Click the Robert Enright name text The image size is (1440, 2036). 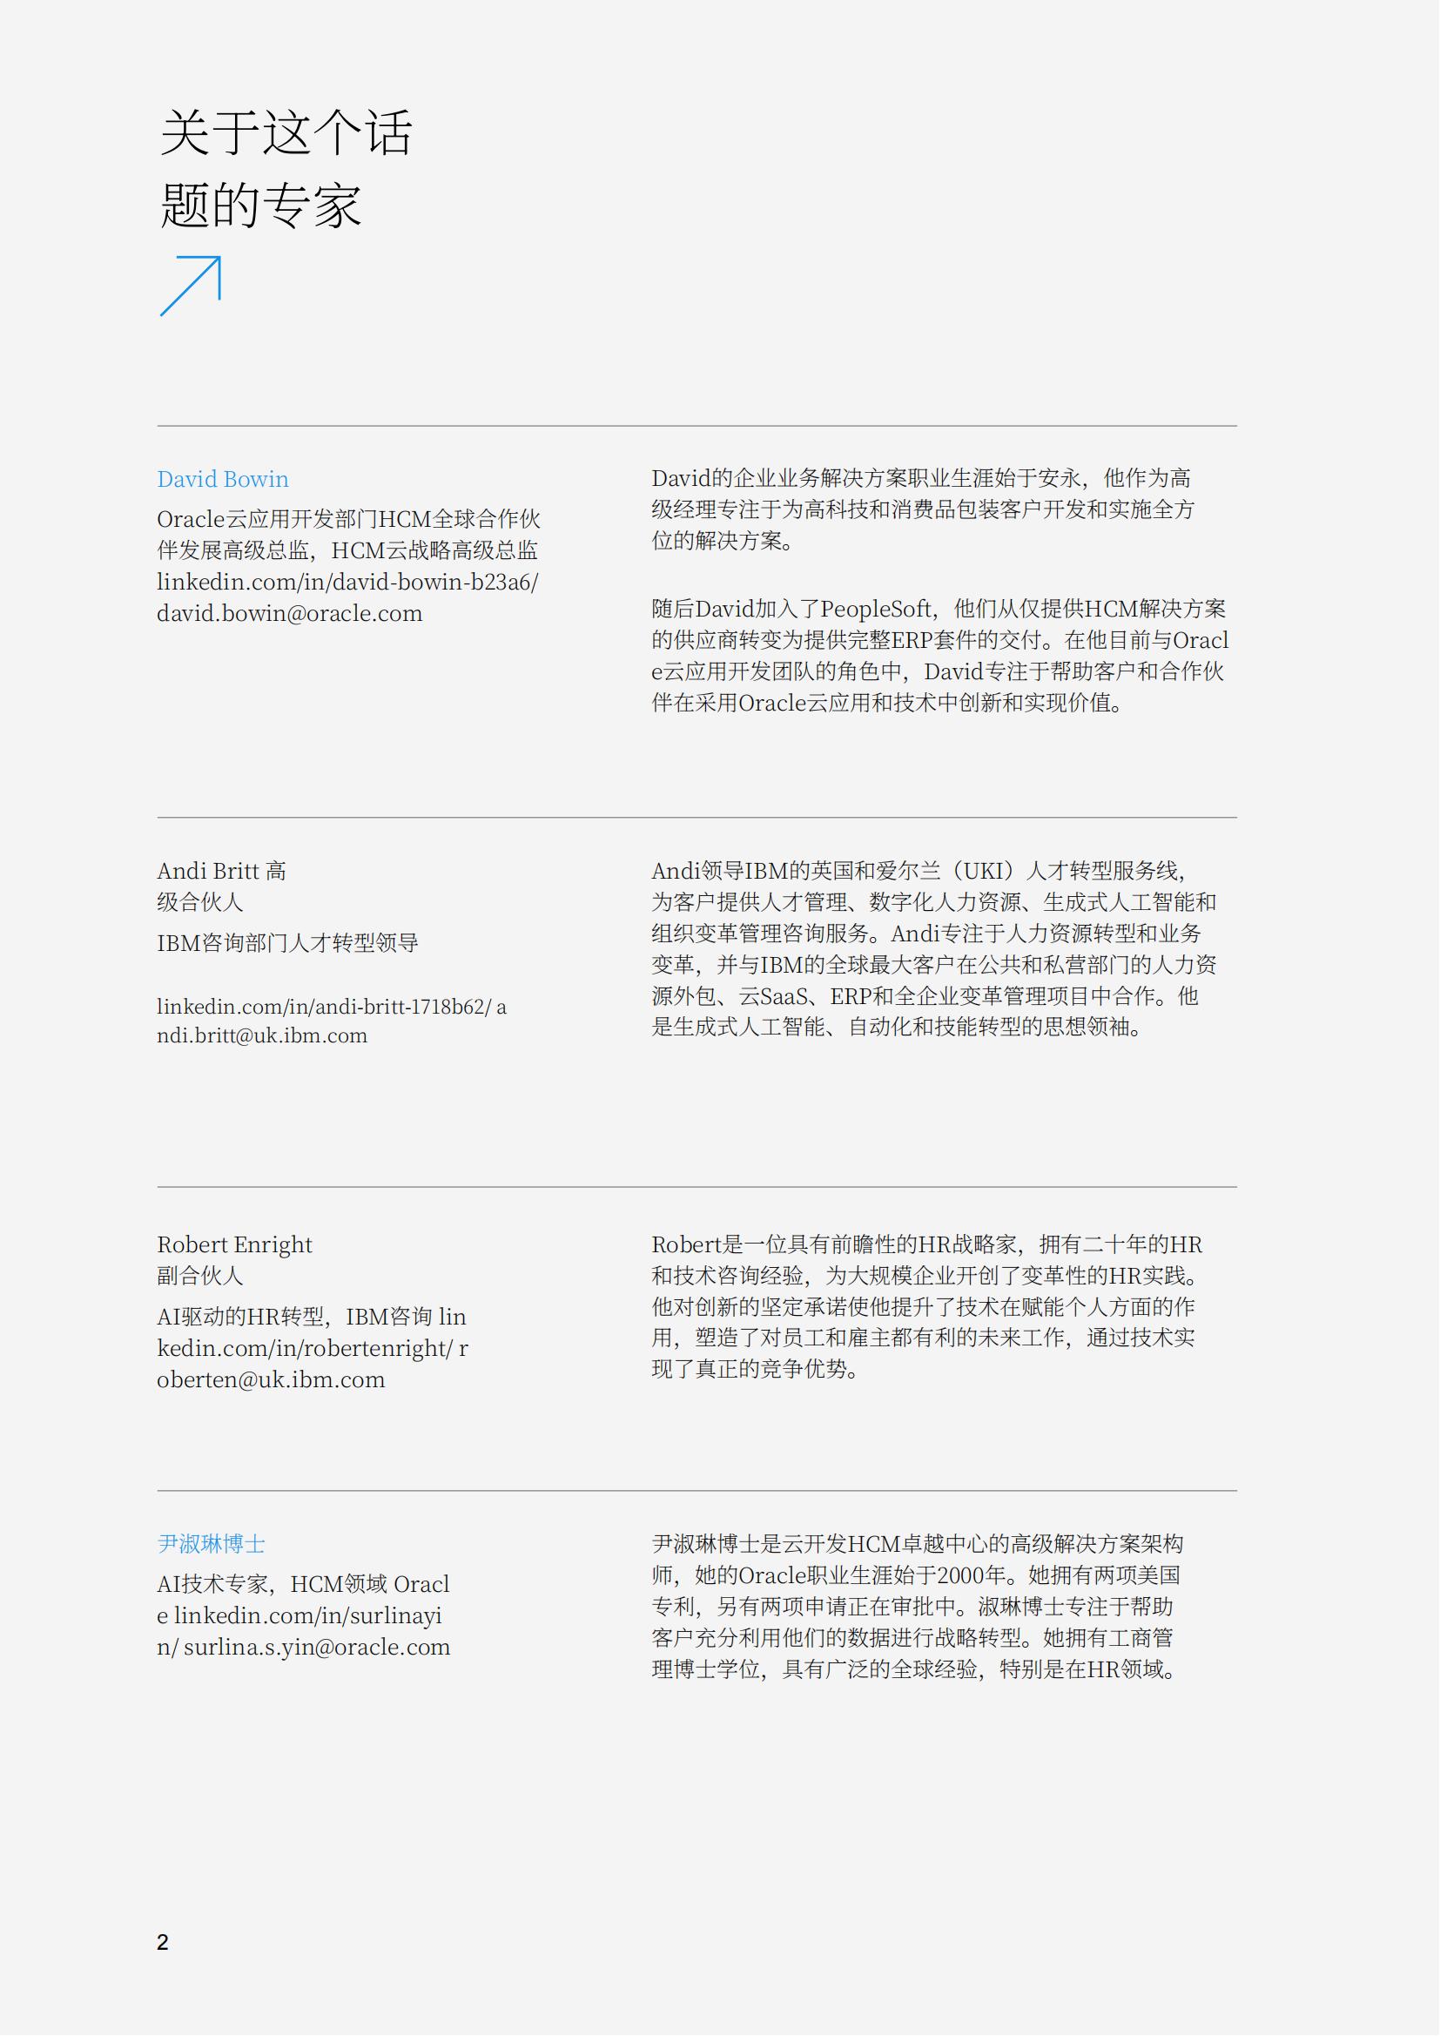234,1244
